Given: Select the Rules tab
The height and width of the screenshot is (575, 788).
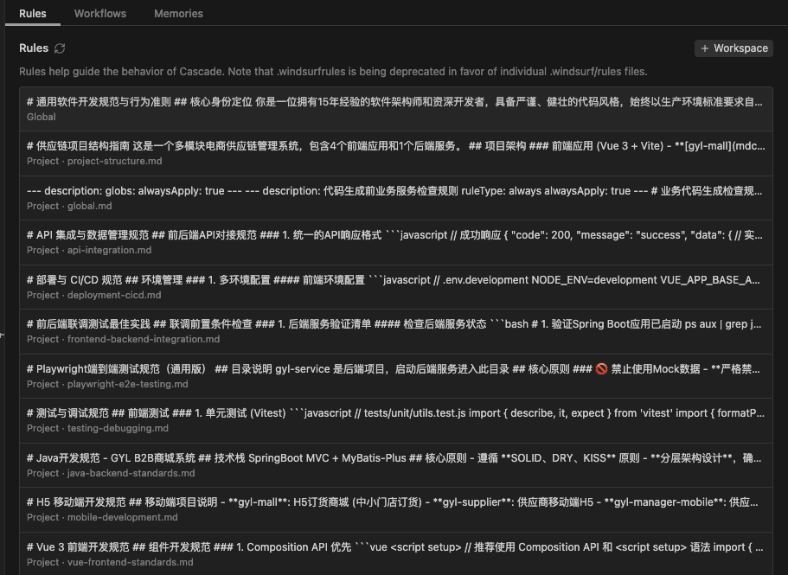Looking at the screenshot, I should point(33,14).
